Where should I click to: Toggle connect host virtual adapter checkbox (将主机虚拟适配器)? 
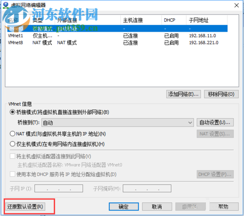(13, 156)
